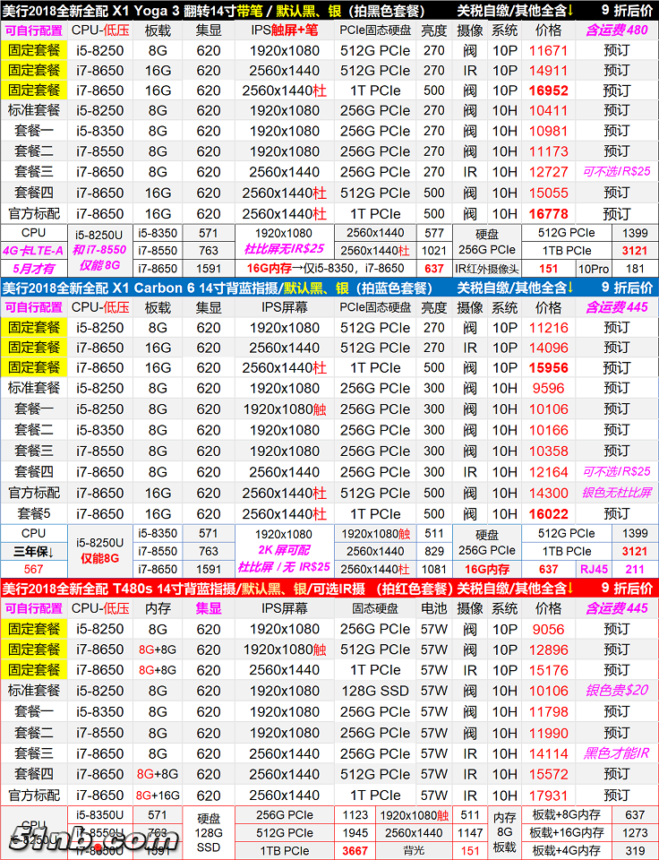Click the 黑色才能IR note
659x860 pixels.
pyautogui.click(x=616, y=752)
